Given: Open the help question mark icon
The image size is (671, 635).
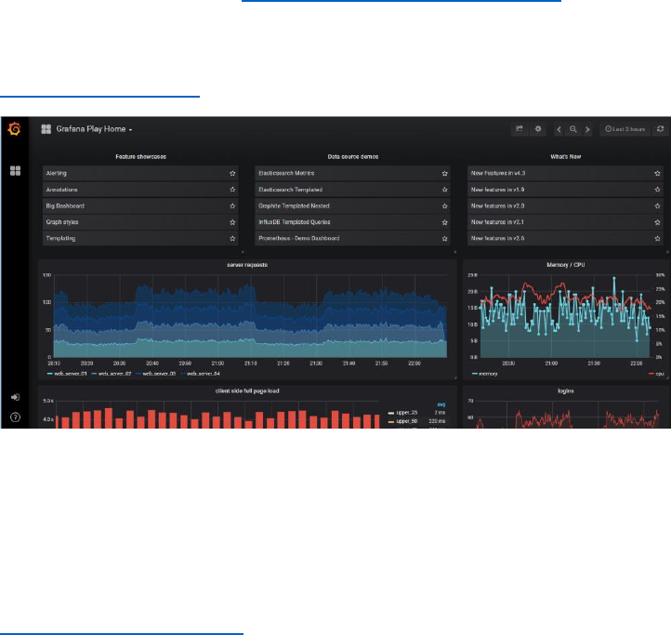Looking at the screenshot, I should click(15, 417).
